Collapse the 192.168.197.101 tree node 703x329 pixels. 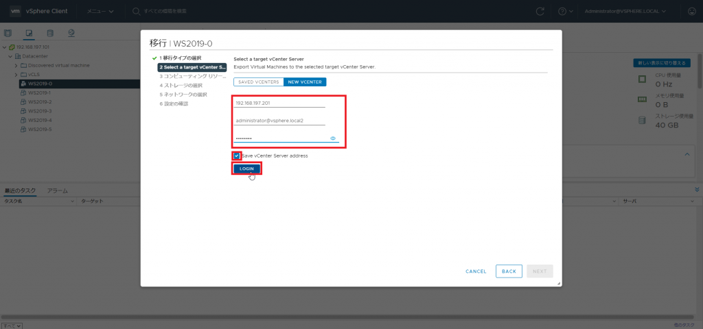coord(4,47)
